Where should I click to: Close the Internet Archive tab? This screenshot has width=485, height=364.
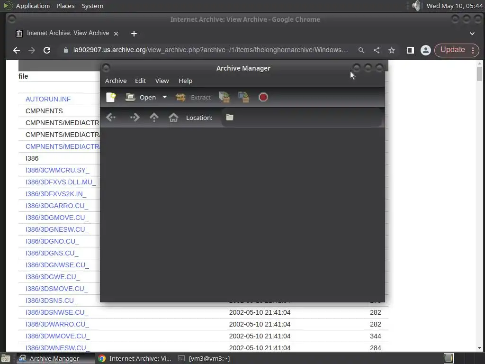(116, 34)
